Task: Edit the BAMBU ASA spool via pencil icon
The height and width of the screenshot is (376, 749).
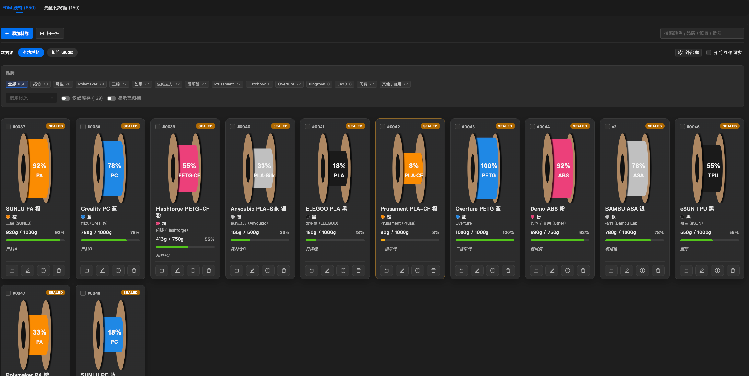Action: [x=627, y=270]
